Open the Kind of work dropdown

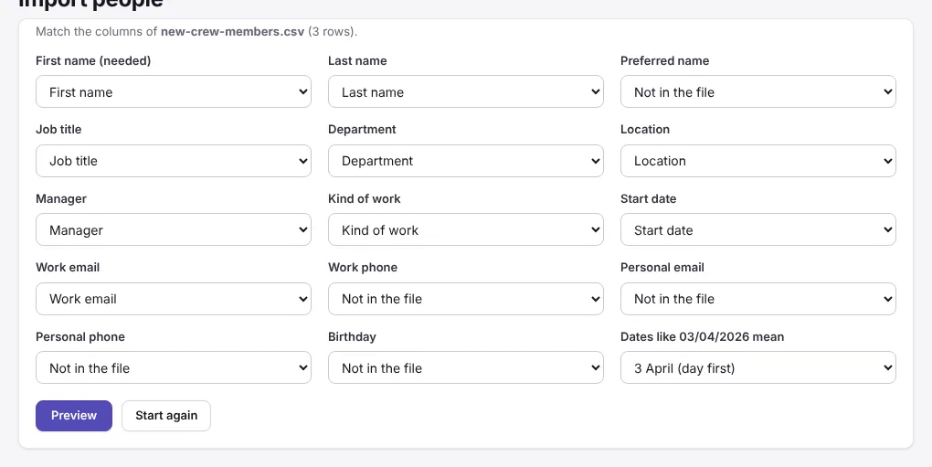(x=466, y=230)
